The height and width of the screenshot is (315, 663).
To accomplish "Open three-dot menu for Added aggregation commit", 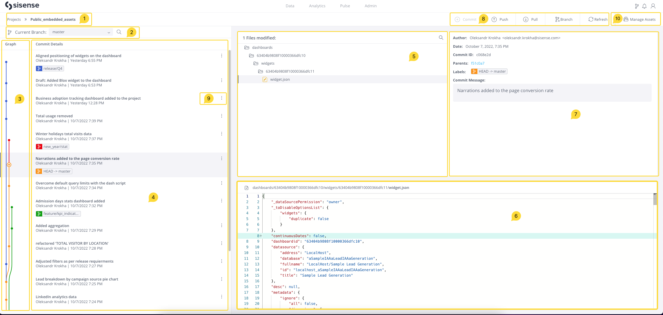I will [x=222, y=225].
